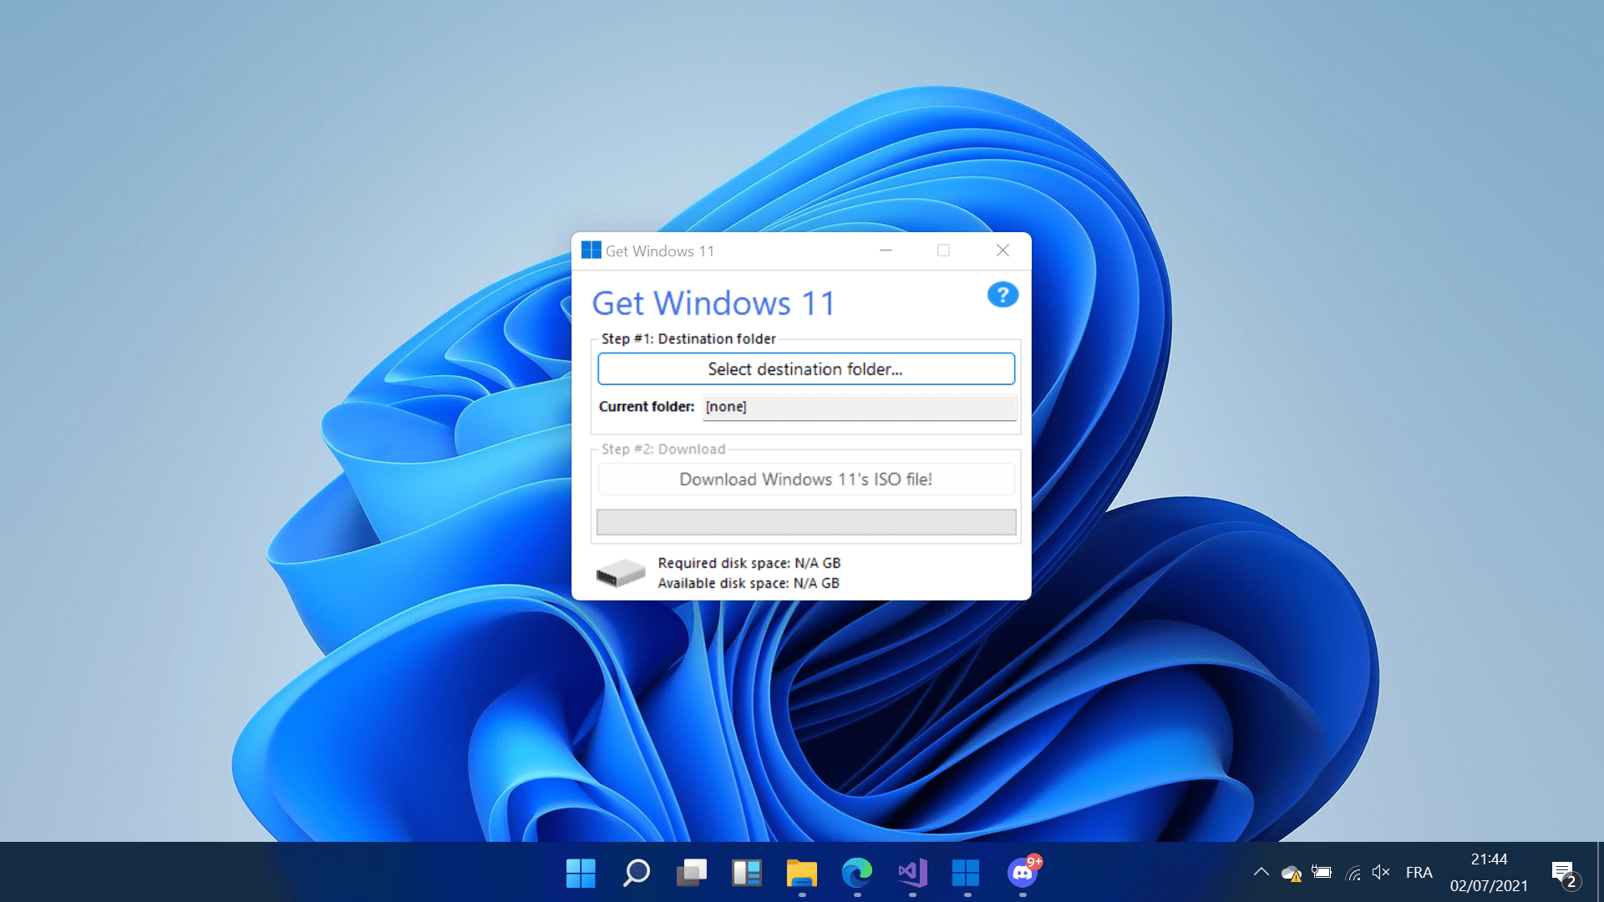Launch File Explorer from taskbar
1604x902 pixels.
(802, 874)
